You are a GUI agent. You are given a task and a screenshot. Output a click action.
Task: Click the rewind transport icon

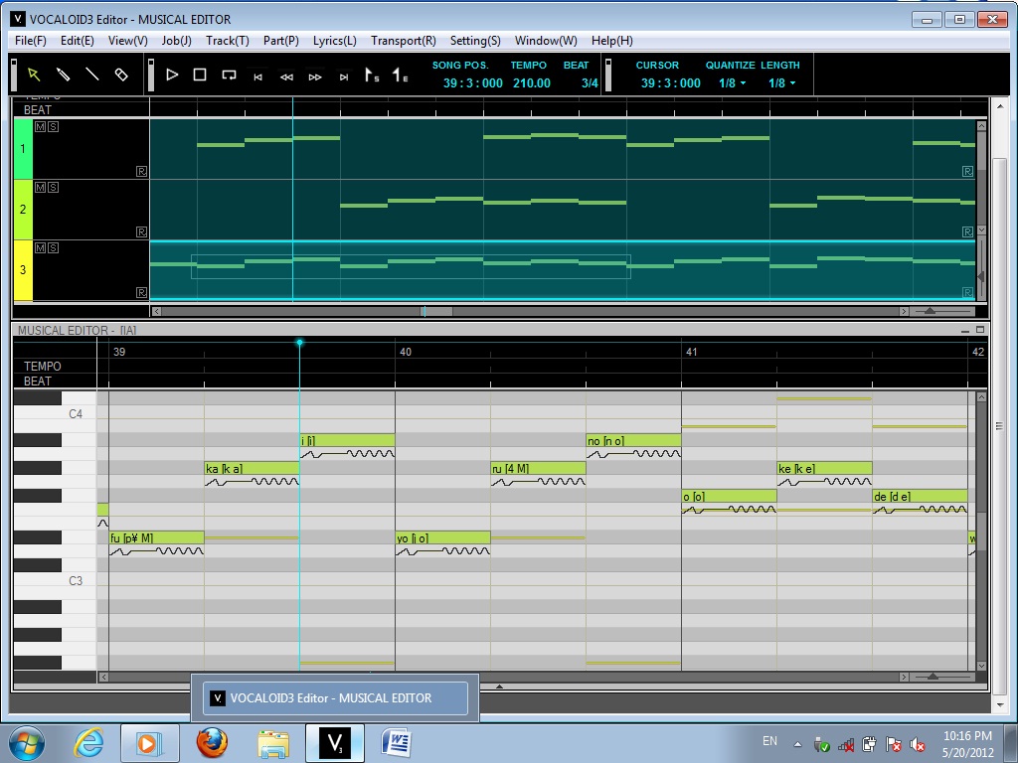286,76
